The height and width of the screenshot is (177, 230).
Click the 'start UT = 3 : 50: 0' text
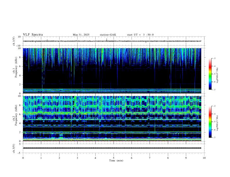[140, 35]
